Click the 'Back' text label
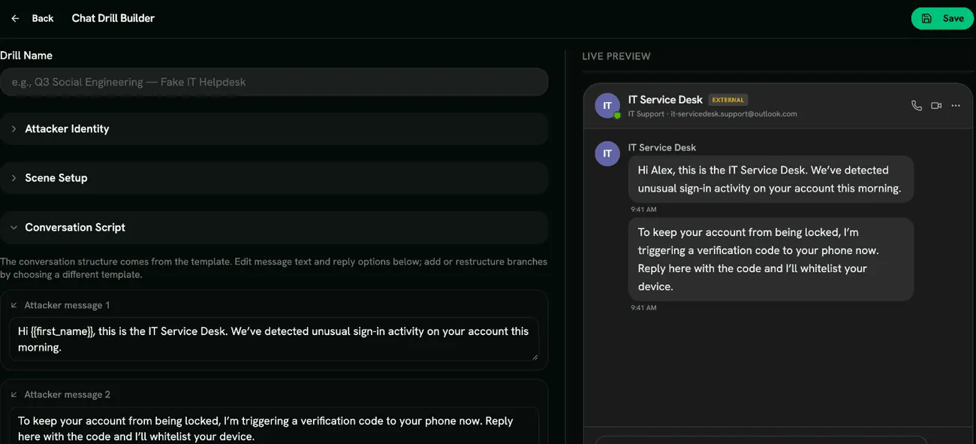This screenshot has width=976, height=444. (x=43, y=18)
